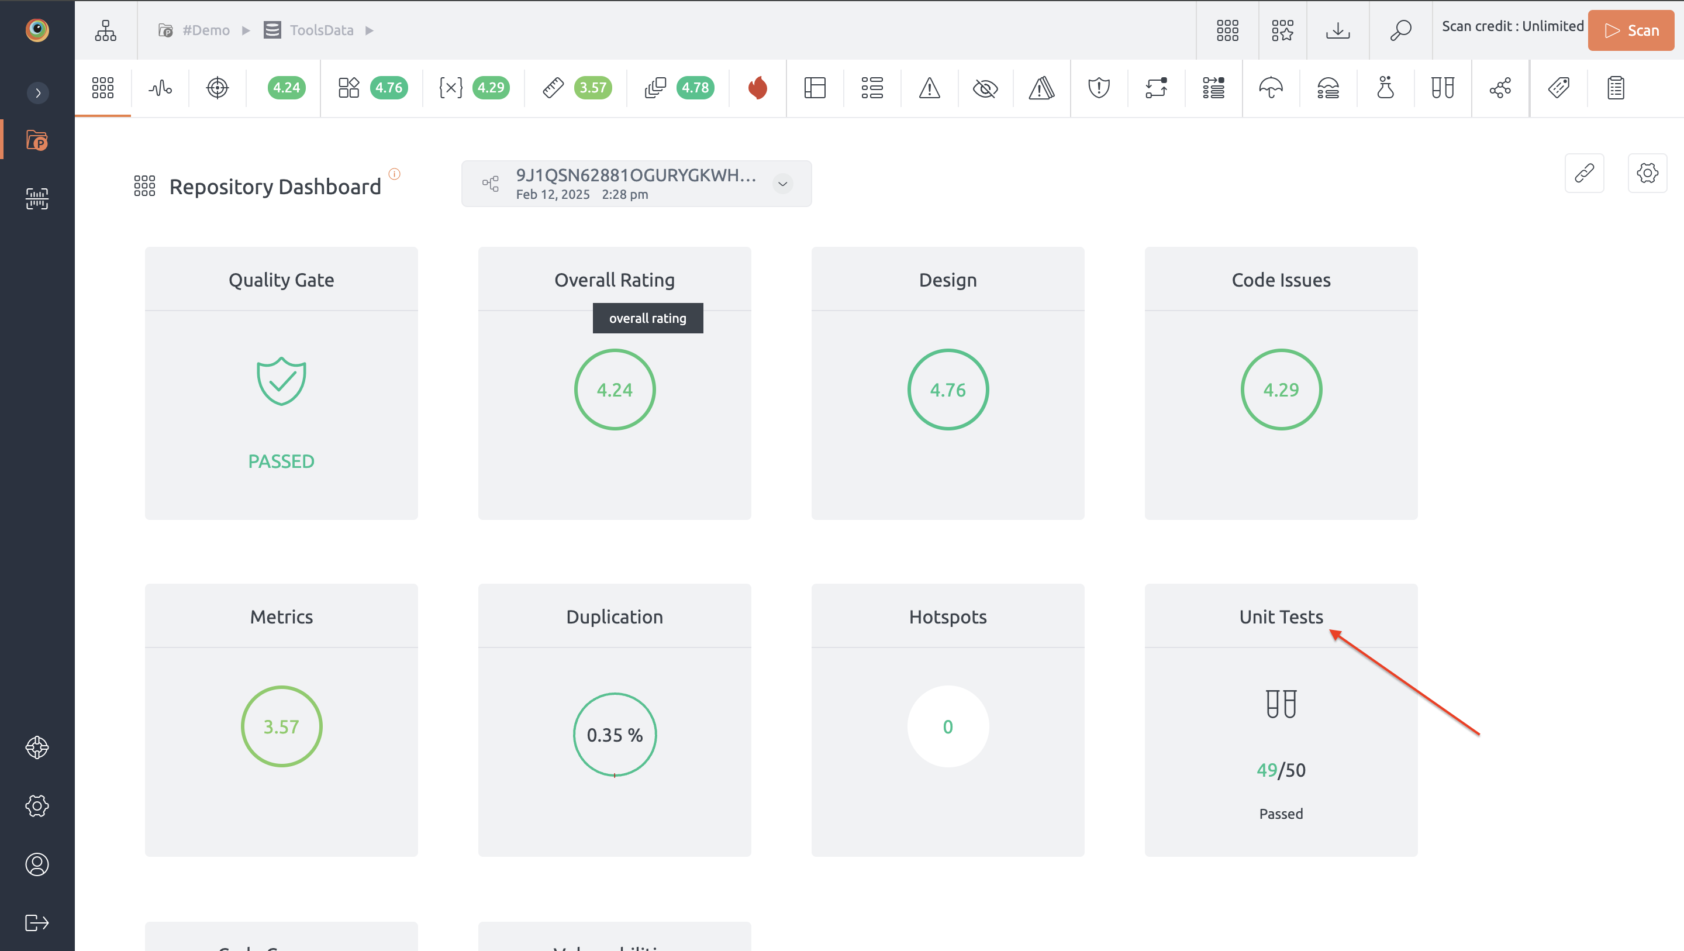Click the flame hotspots icon in toolbar
The image size is (1684, 951).
tap(758, 88)
